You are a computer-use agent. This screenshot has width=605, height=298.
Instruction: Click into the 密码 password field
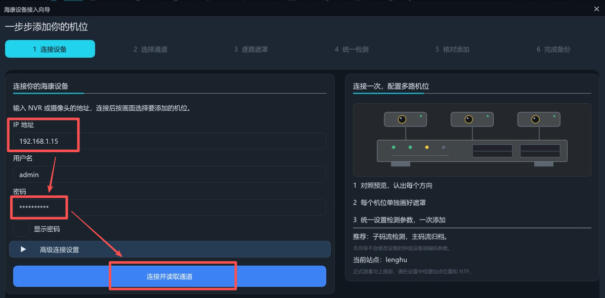(170, 207)
